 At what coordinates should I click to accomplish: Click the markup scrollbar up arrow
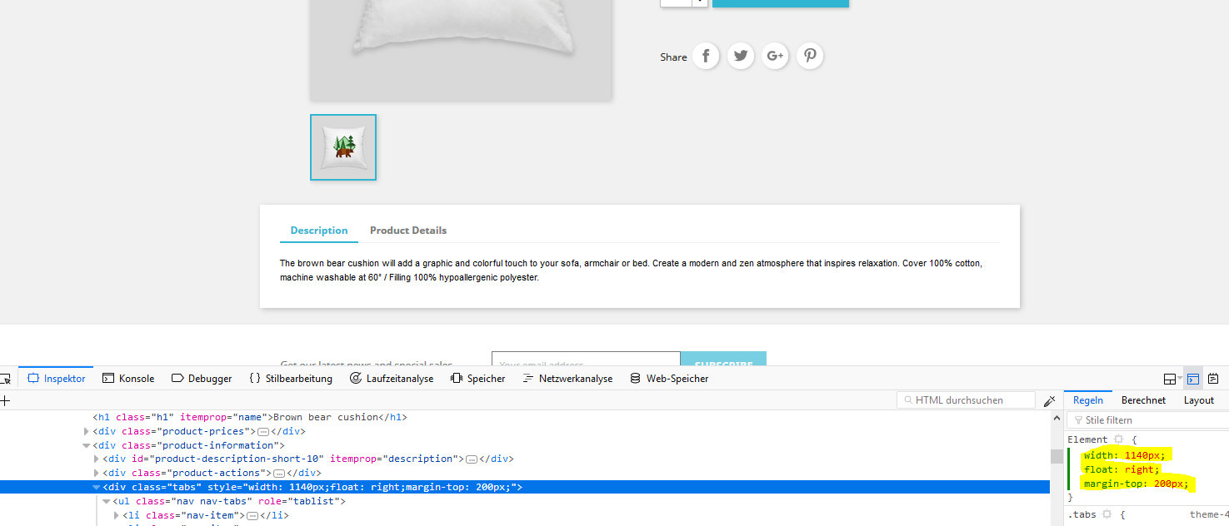pos(1057,417)
